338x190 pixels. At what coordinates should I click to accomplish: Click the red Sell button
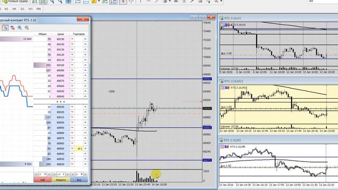coord(43,179)
